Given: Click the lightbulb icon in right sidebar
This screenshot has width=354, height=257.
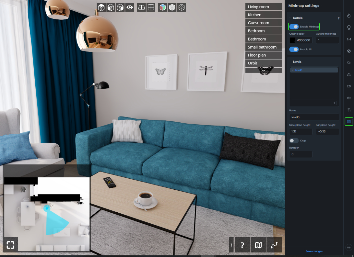Looking at the screenshot, I should (x=349, y=28).
